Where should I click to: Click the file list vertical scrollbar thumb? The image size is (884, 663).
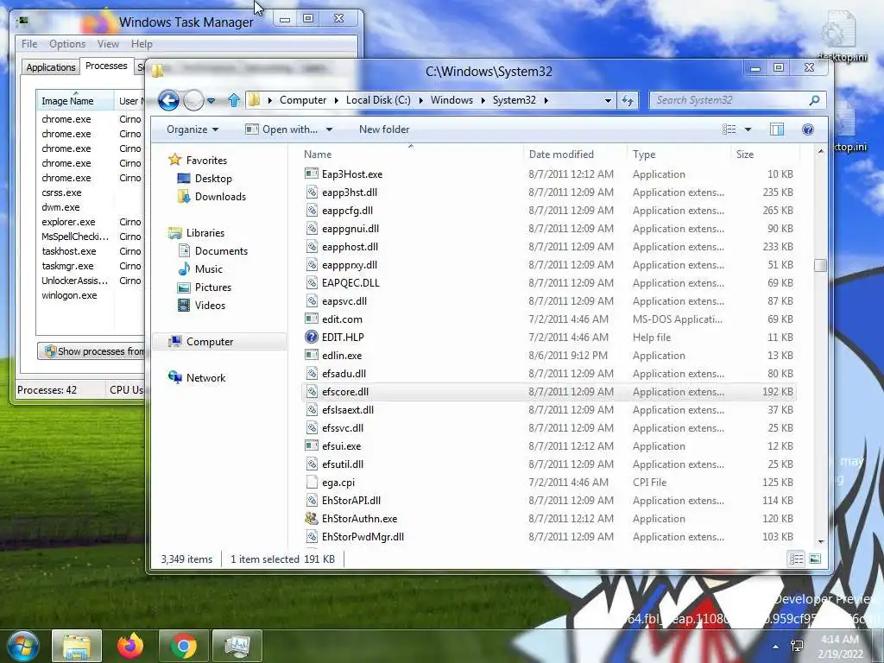pos(820,265)
